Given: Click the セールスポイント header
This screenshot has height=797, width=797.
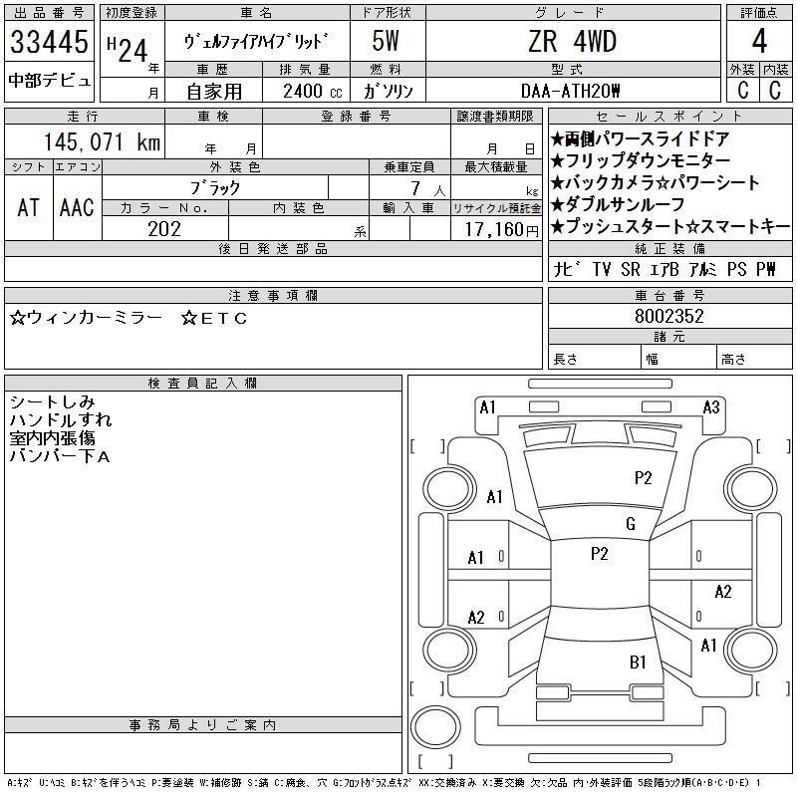Looking at the screenshot, I should coord(669,117).
